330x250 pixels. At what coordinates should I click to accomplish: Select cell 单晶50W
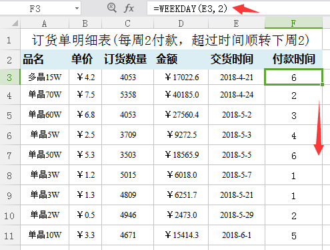coord(45,154)
